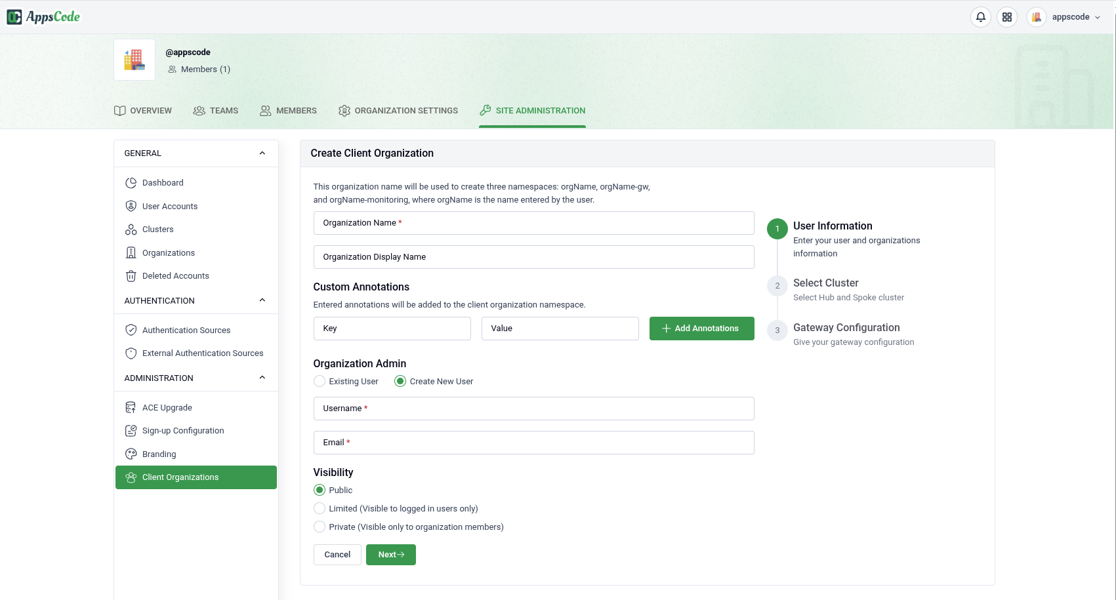Viewport: 1116px width, 600px height.
Task: Click the Add Annotations button
Action: pos(702,329)
